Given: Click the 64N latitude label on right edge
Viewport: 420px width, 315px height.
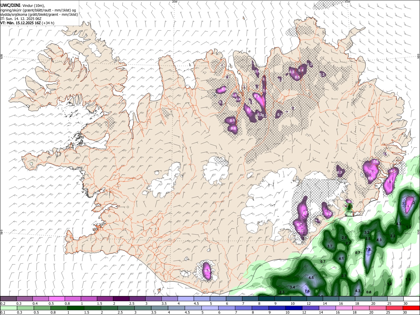Looking at the screenshot, I should click(418, 232).
